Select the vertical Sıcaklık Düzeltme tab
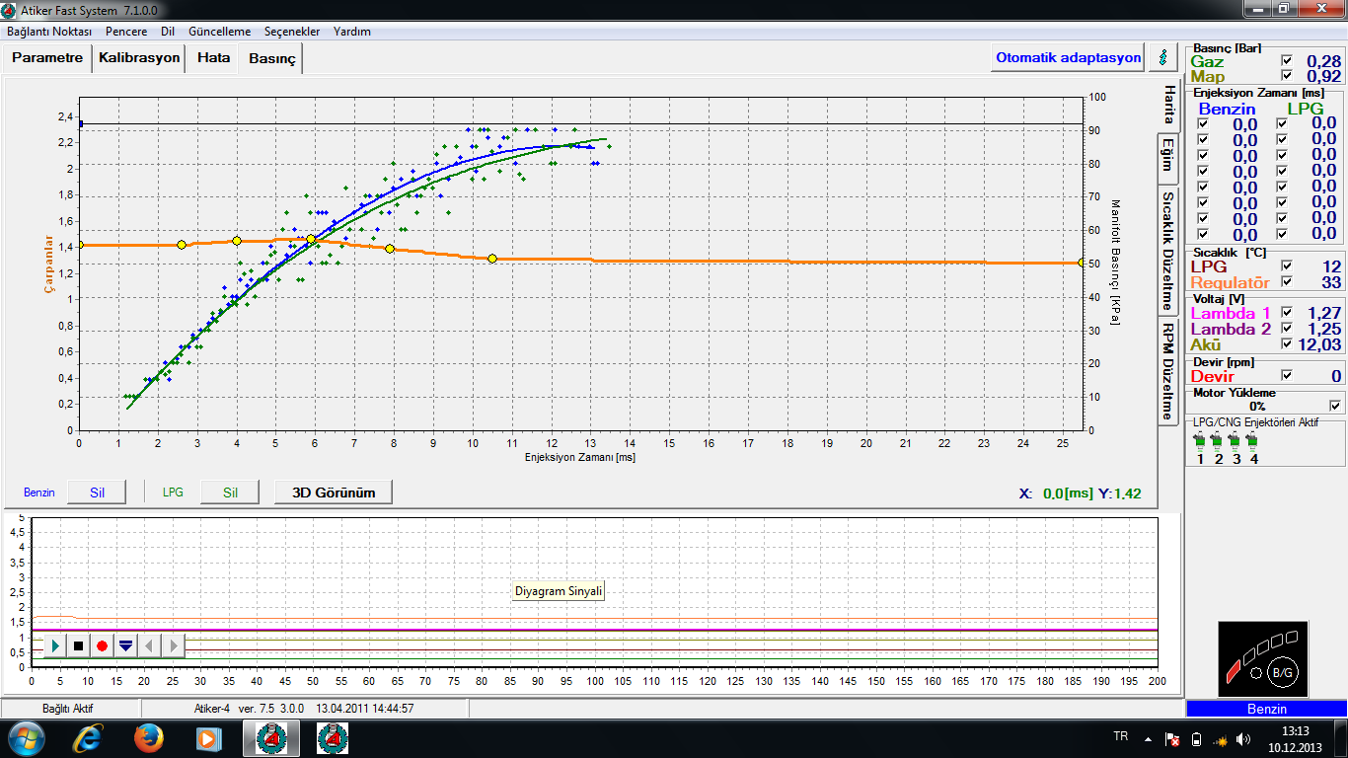The width and height of the screenshot is (1348, 758). (x=1168, y=250)
